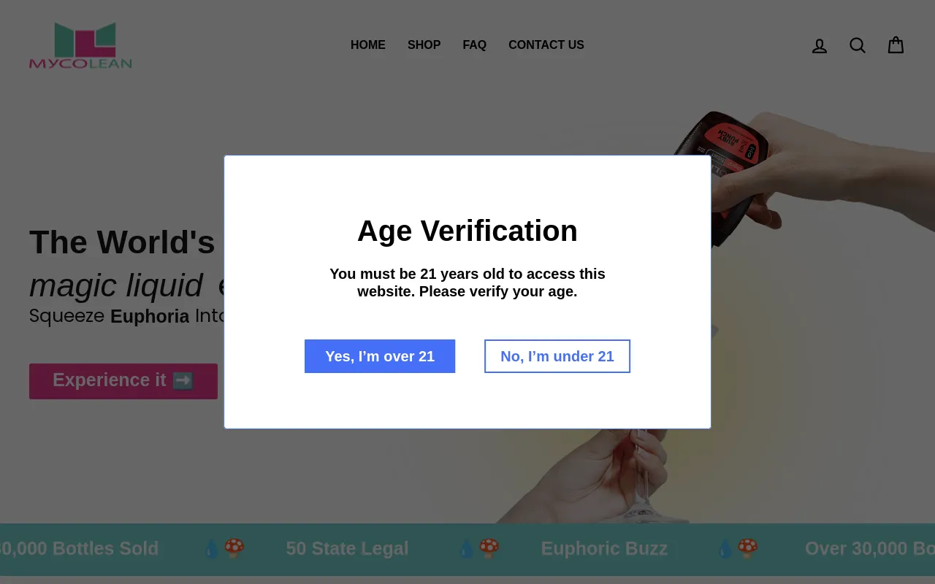Go to the FAQ page
This screenshot has width=935, height=584.
coord(475,45)
